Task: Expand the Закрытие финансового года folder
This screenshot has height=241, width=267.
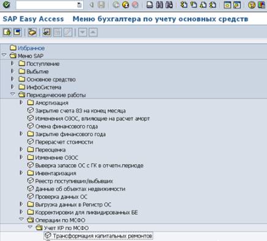Action: tap(21, 134)
